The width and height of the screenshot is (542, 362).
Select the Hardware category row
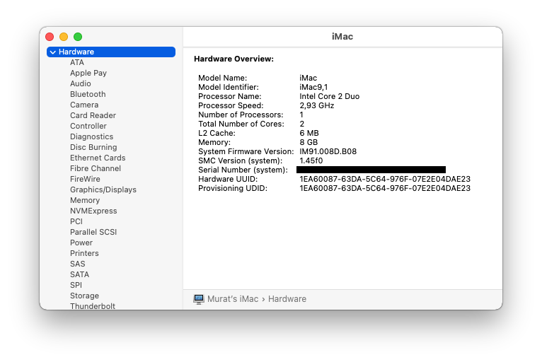tap(111, 52)
